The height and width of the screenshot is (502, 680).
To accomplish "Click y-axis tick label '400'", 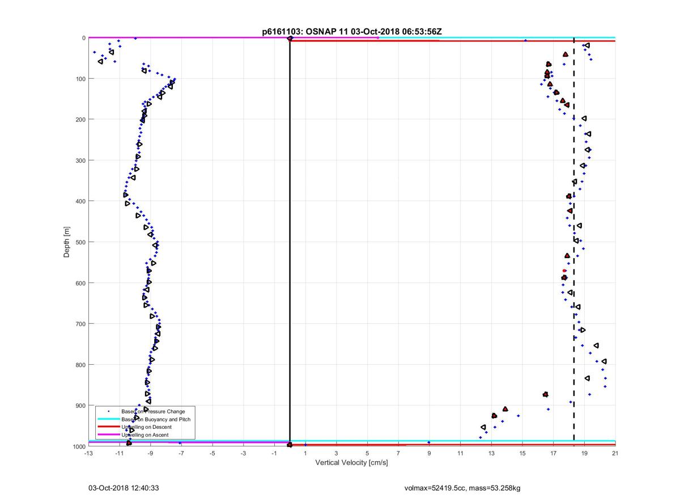I will click(x=79, y=201).
